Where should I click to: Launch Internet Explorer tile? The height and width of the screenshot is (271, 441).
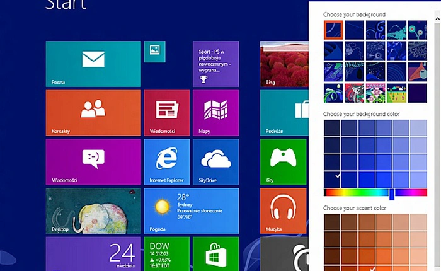[167, 162]
